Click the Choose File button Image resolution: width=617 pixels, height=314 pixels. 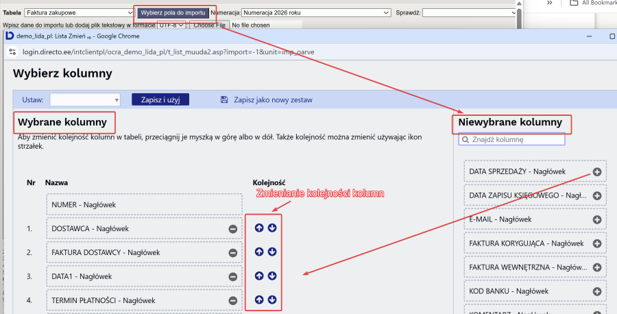pyautogui.click(x=209, y=25)
